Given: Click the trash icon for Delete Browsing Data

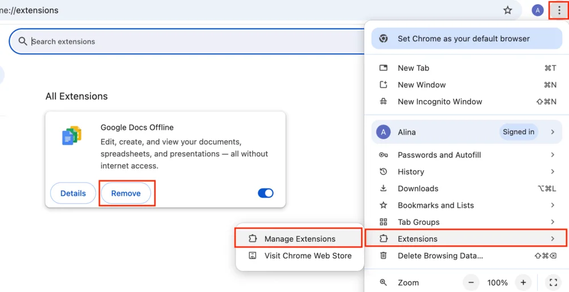Looking at the screenshot, I should click(x=384, y=256).
